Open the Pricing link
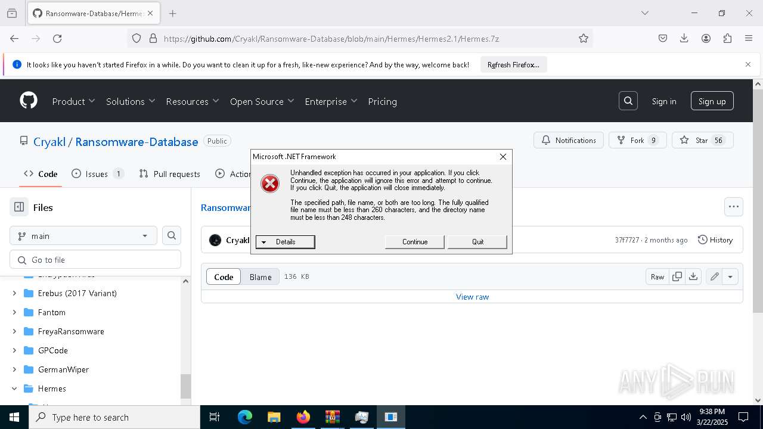 (382, 101)
